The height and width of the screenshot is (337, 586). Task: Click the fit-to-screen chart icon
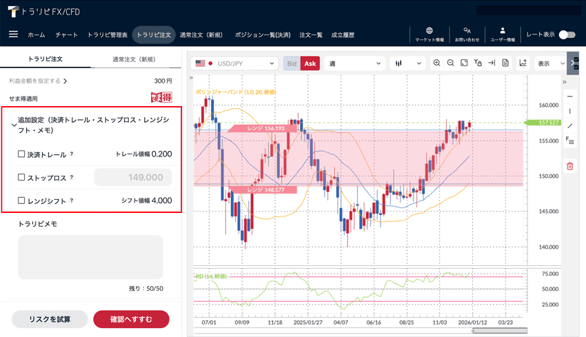tap(464, 63)
